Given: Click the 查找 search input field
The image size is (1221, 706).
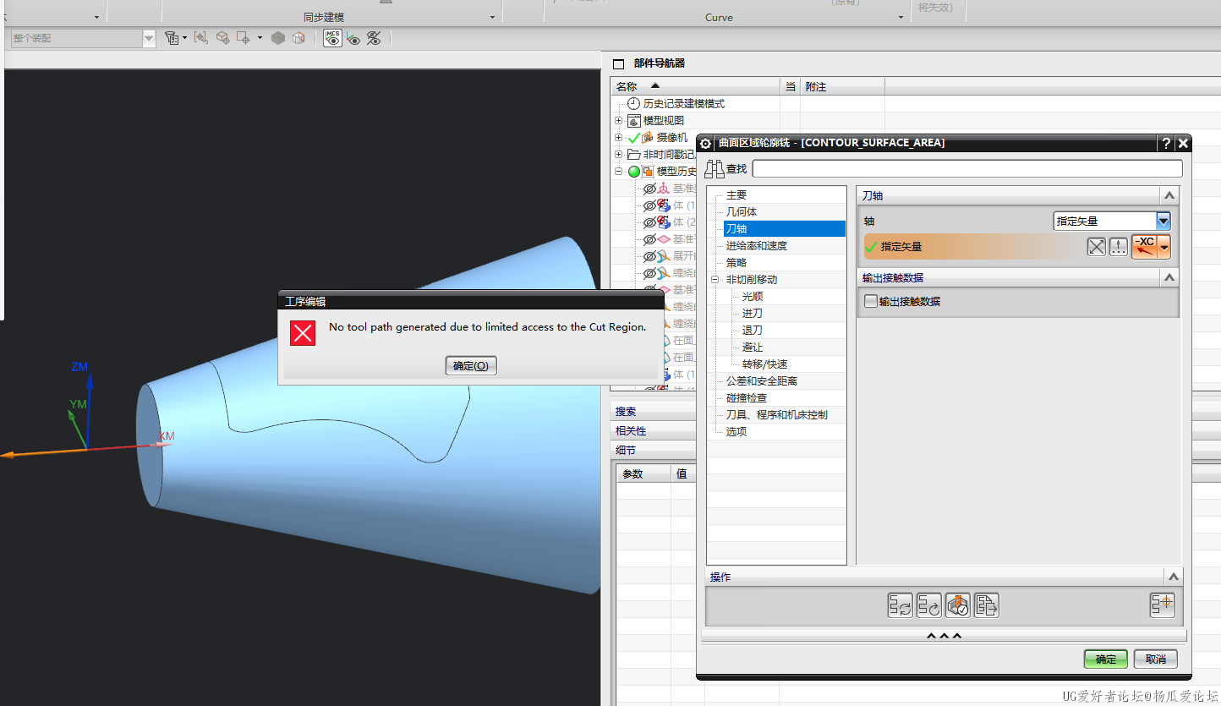Looking at the screenshot, I should point(966,169).
